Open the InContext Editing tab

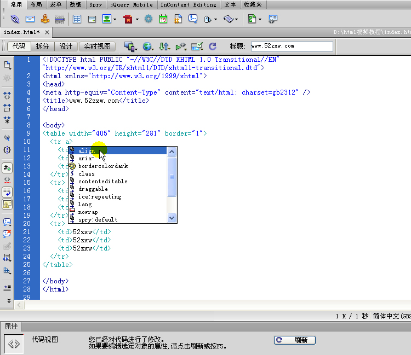pyautogui.click(x=189, y=4)
